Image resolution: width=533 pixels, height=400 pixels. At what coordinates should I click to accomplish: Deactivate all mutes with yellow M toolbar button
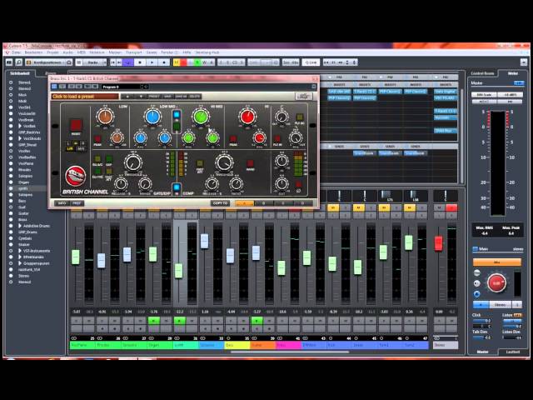[177, 62]
